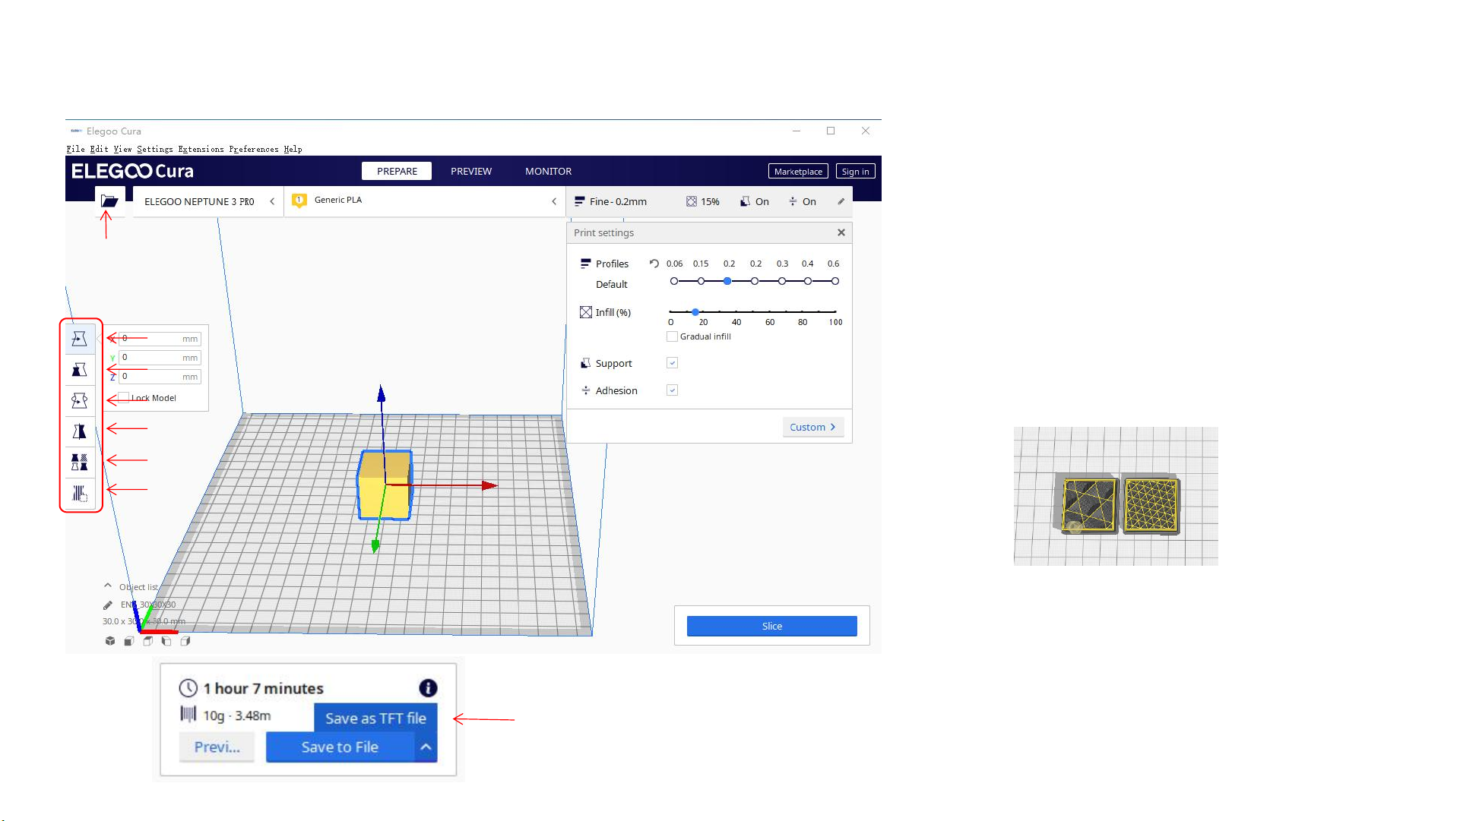Toggle the Adhesion checkbox
This screenshot has height=821, width=1460.
click(672, 390)
